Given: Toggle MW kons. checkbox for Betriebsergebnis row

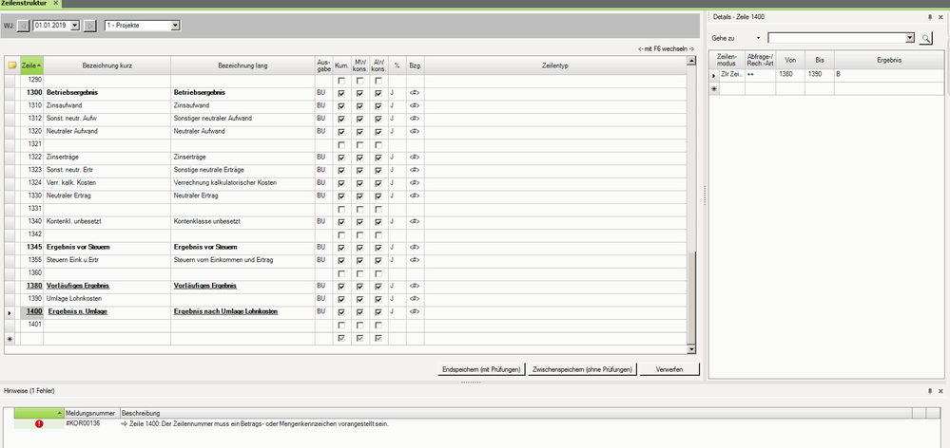Looking at the screenshot, I should tap(359, 94).
